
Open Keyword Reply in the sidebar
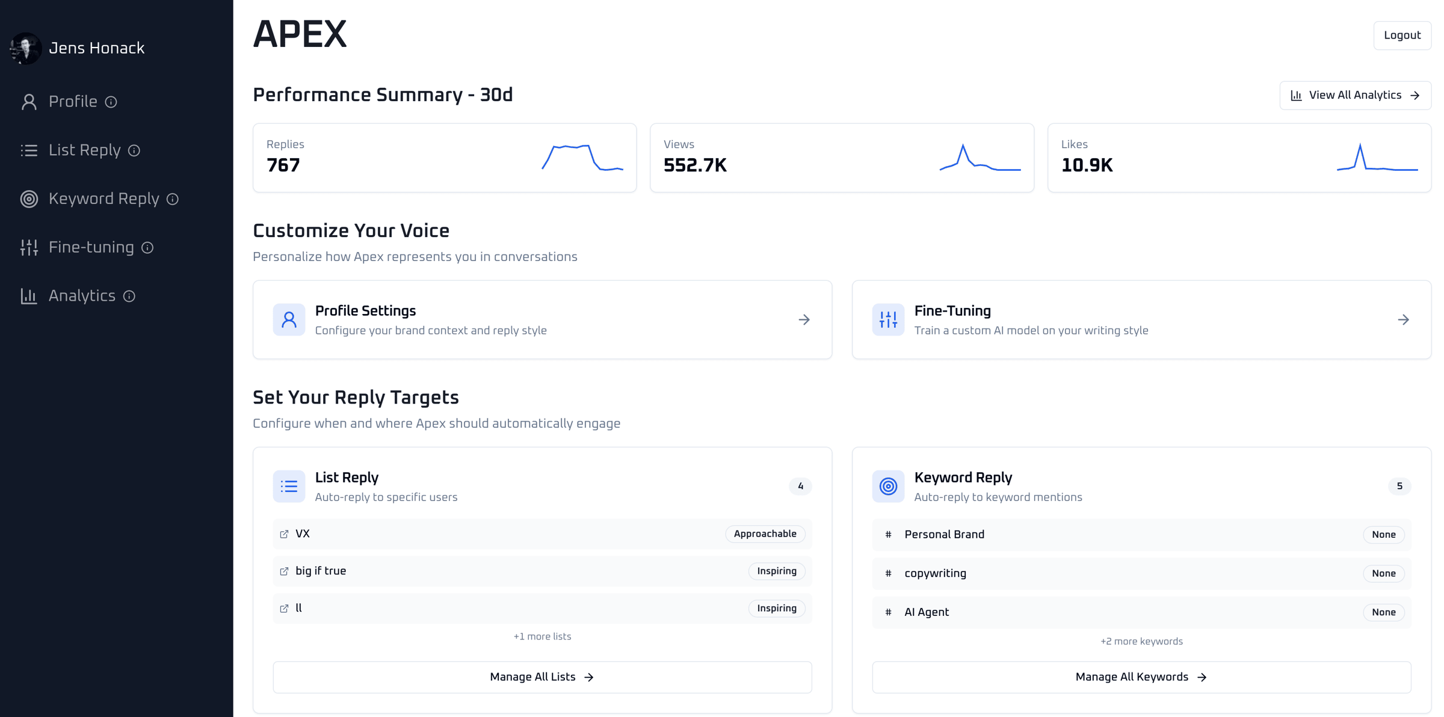tap(103, 199)
